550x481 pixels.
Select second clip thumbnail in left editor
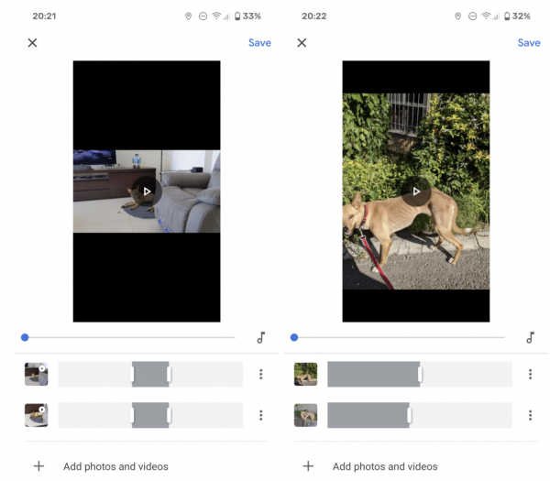pos(37,415)
